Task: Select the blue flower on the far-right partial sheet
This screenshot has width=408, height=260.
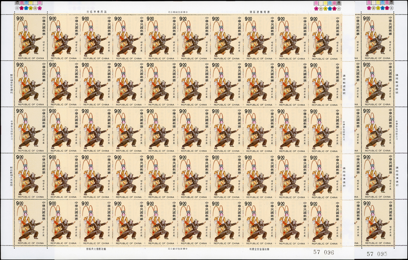Action: click(x=382, y=8)
